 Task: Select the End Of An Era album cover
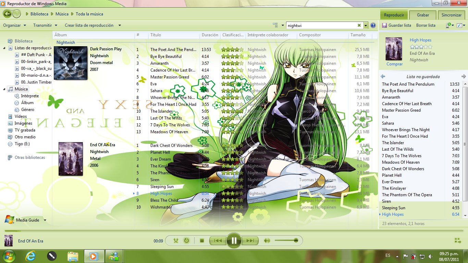71,159
